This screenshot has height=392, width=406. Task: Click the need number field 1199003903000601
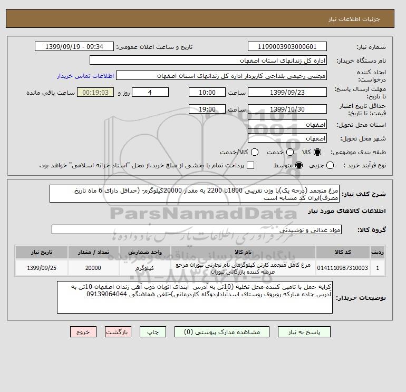(x=287, y=46)
